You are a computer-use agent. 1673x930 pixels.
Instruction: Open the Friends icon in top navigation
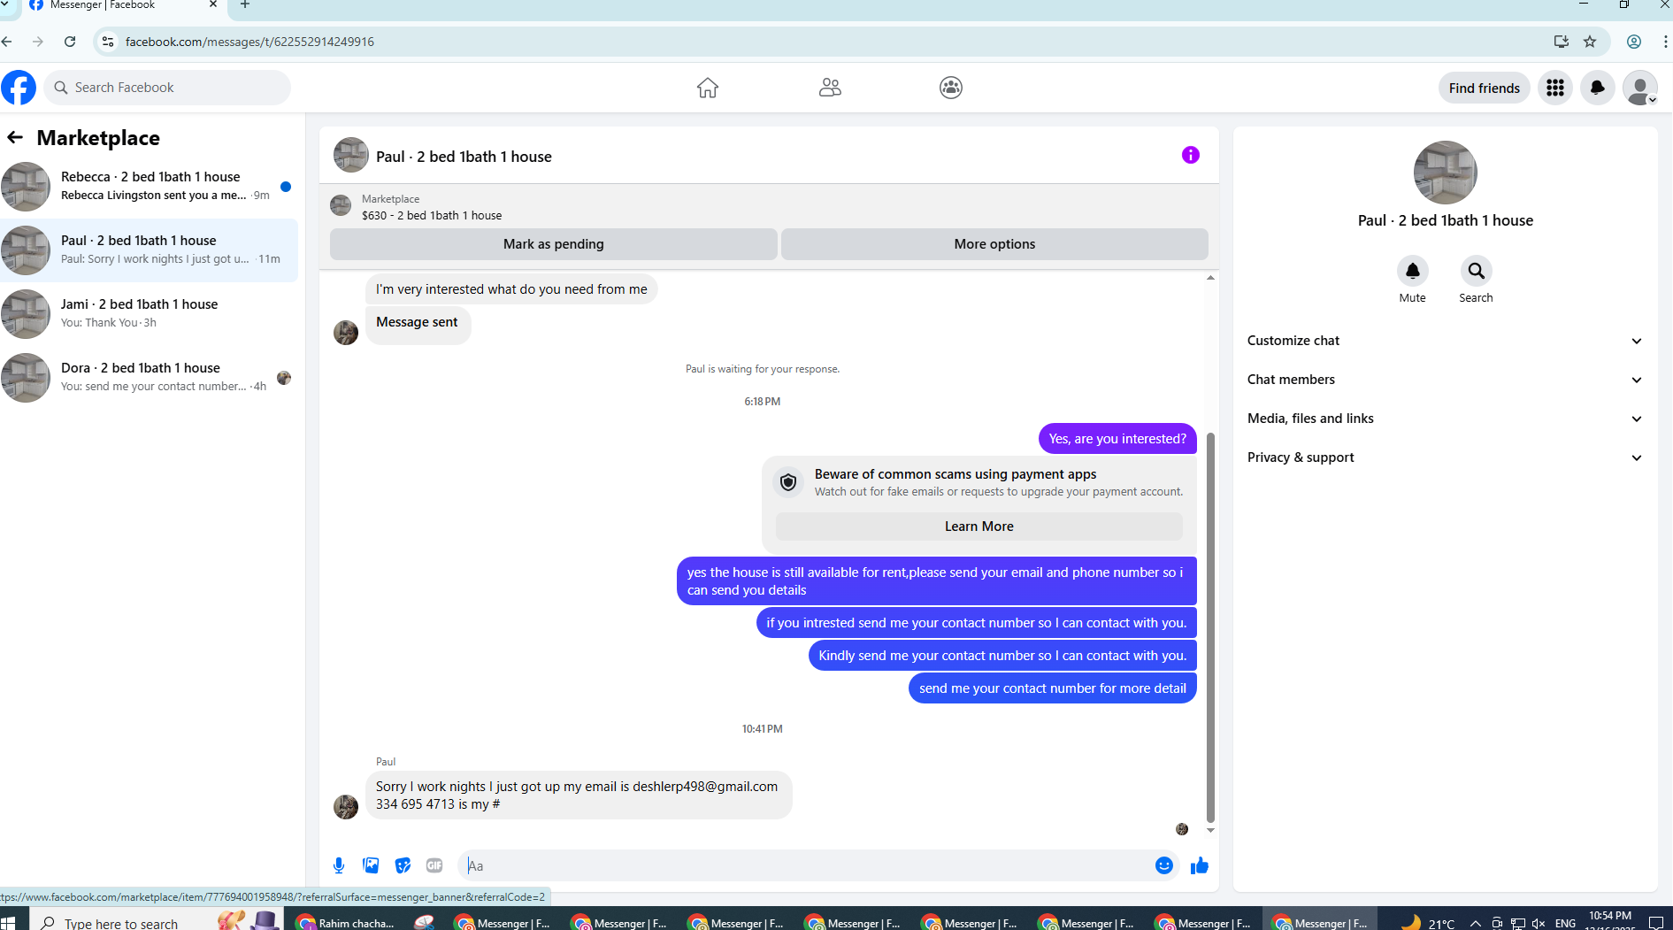click(x=830, y=88)
